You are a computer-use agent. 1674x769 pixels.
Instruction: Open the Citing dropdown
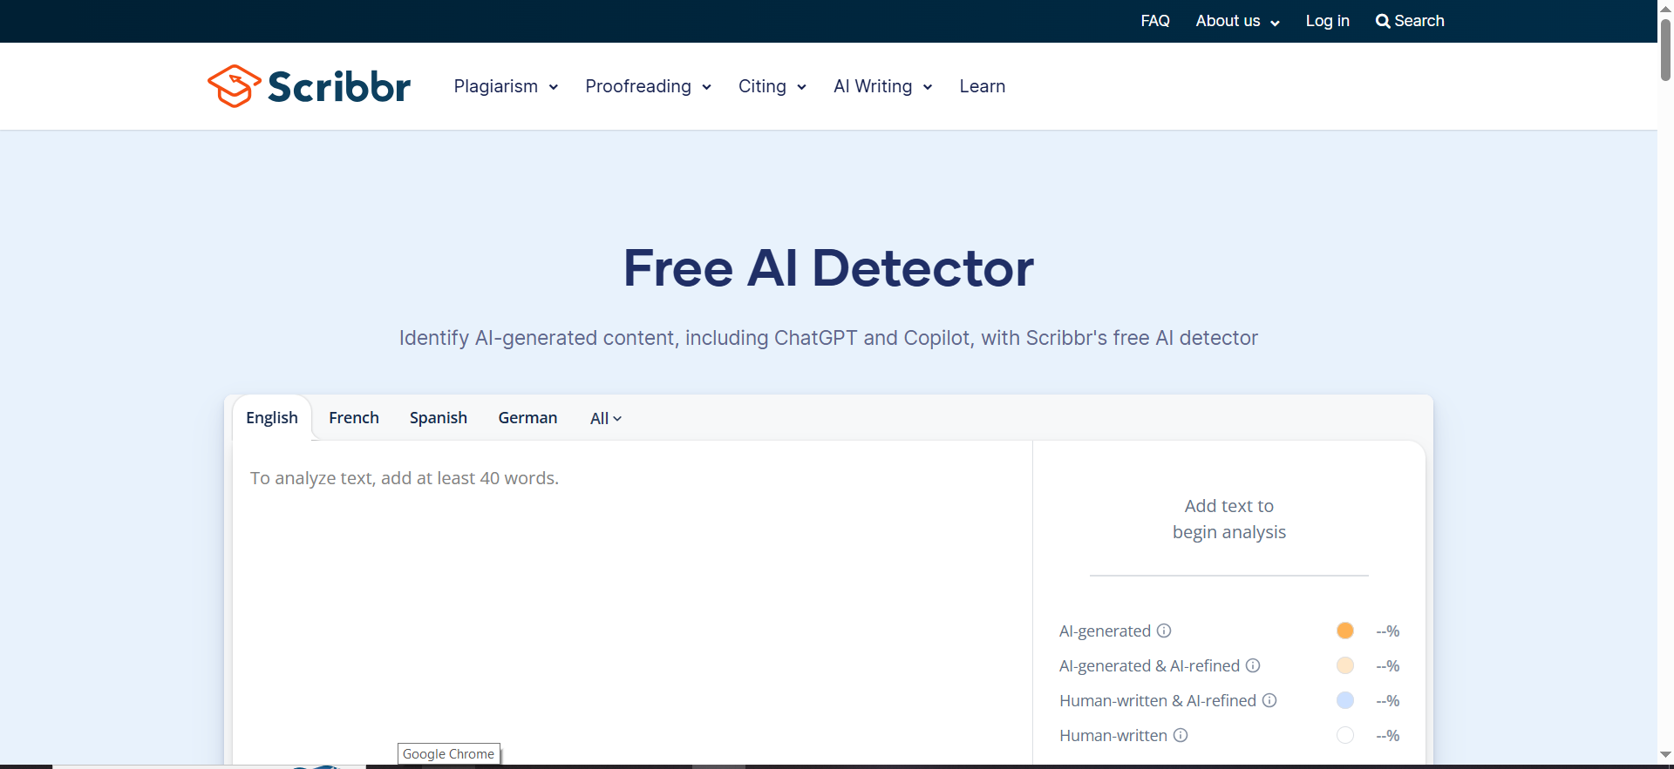(x=772, y=86)
